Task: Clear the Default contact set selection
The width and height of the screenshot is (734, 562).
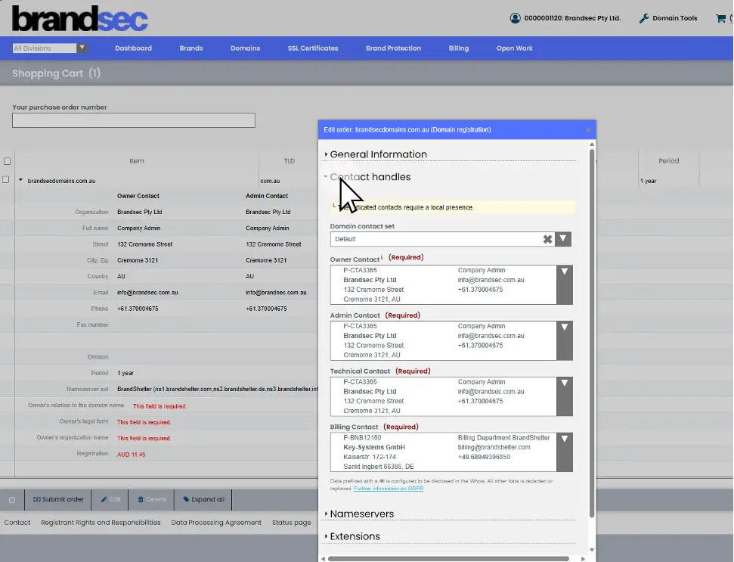Action: point(547,239)
